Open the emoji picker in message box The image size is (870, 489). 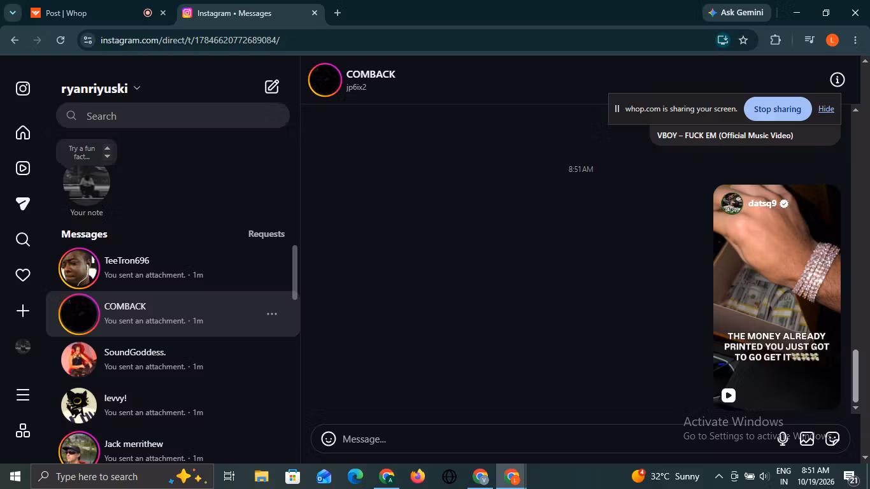(329, 439)
